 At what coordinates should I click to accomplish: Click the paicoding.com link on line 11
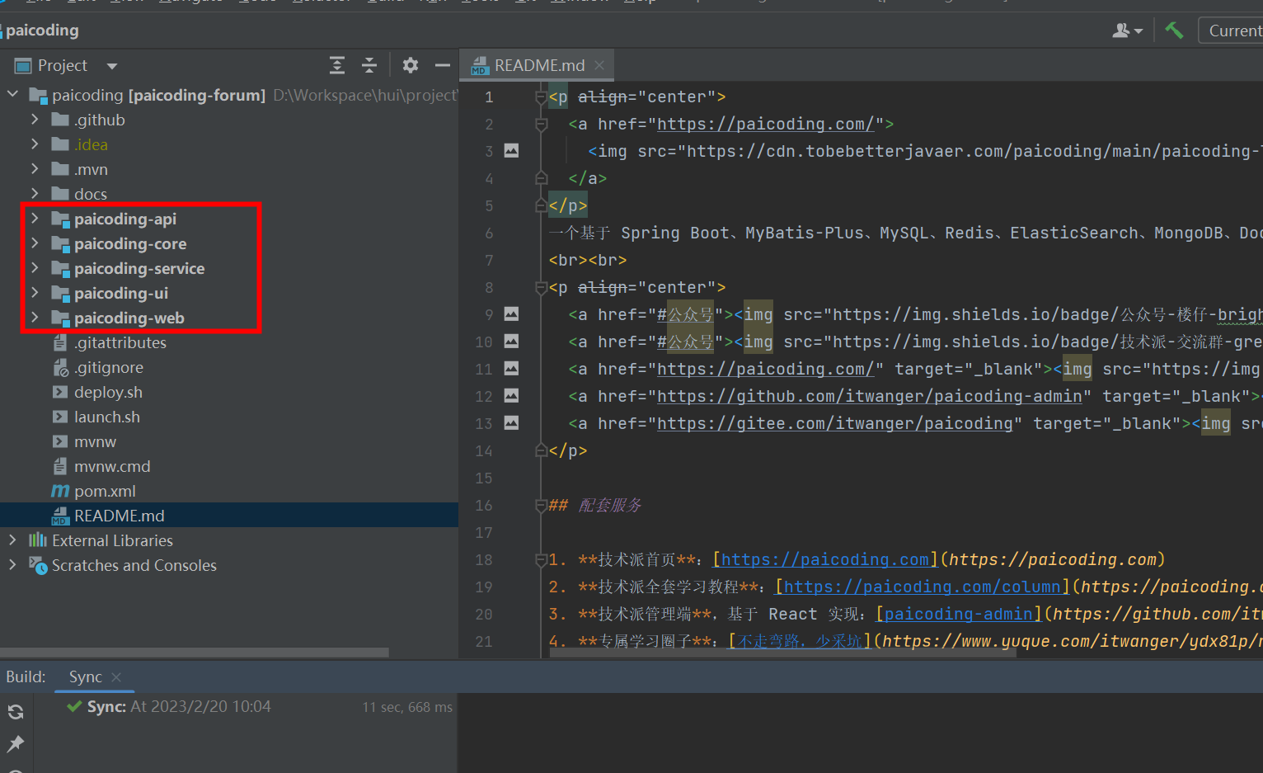766,369
